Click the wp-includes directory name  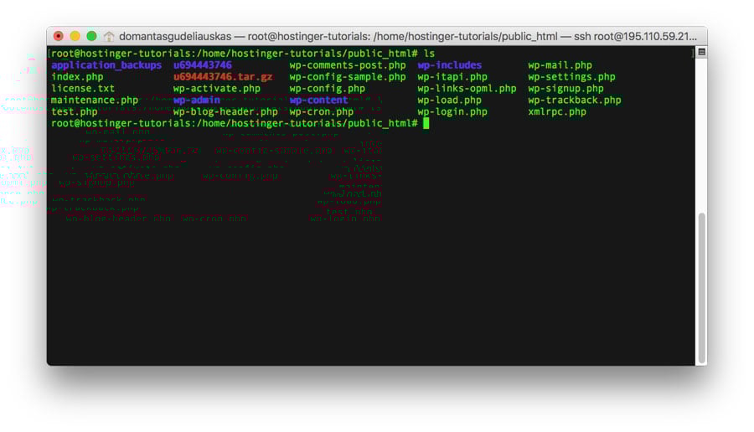click(449, 65)
